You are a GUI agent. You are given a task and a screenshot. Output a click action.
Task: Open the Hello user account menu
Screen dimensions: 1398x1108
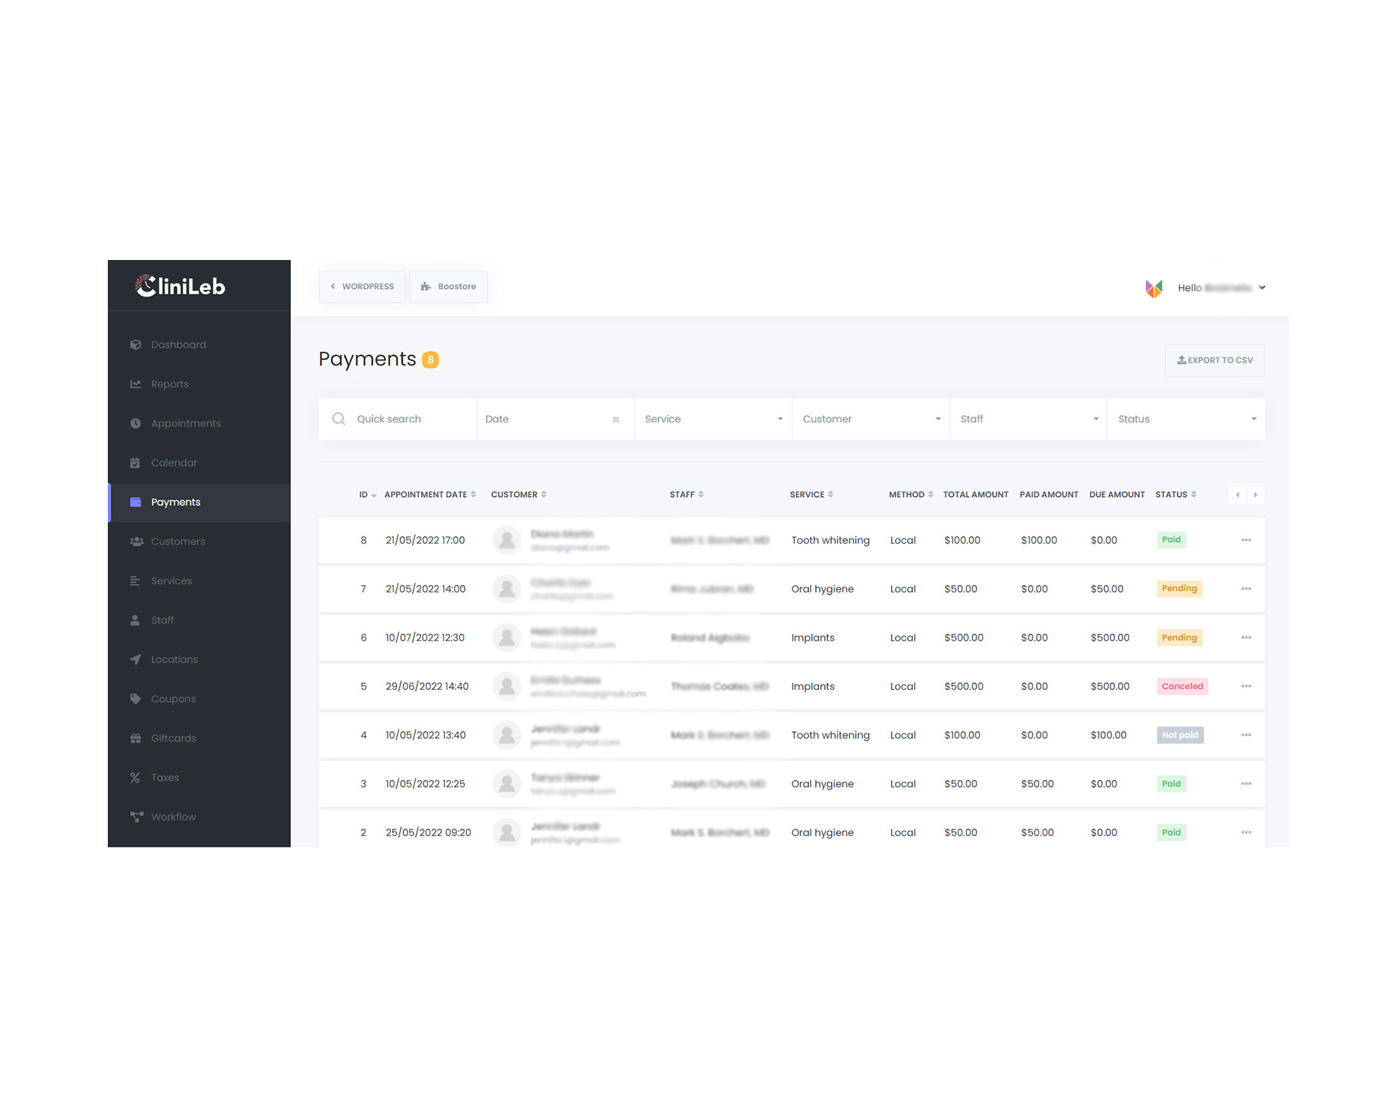tap(1221, 288)
